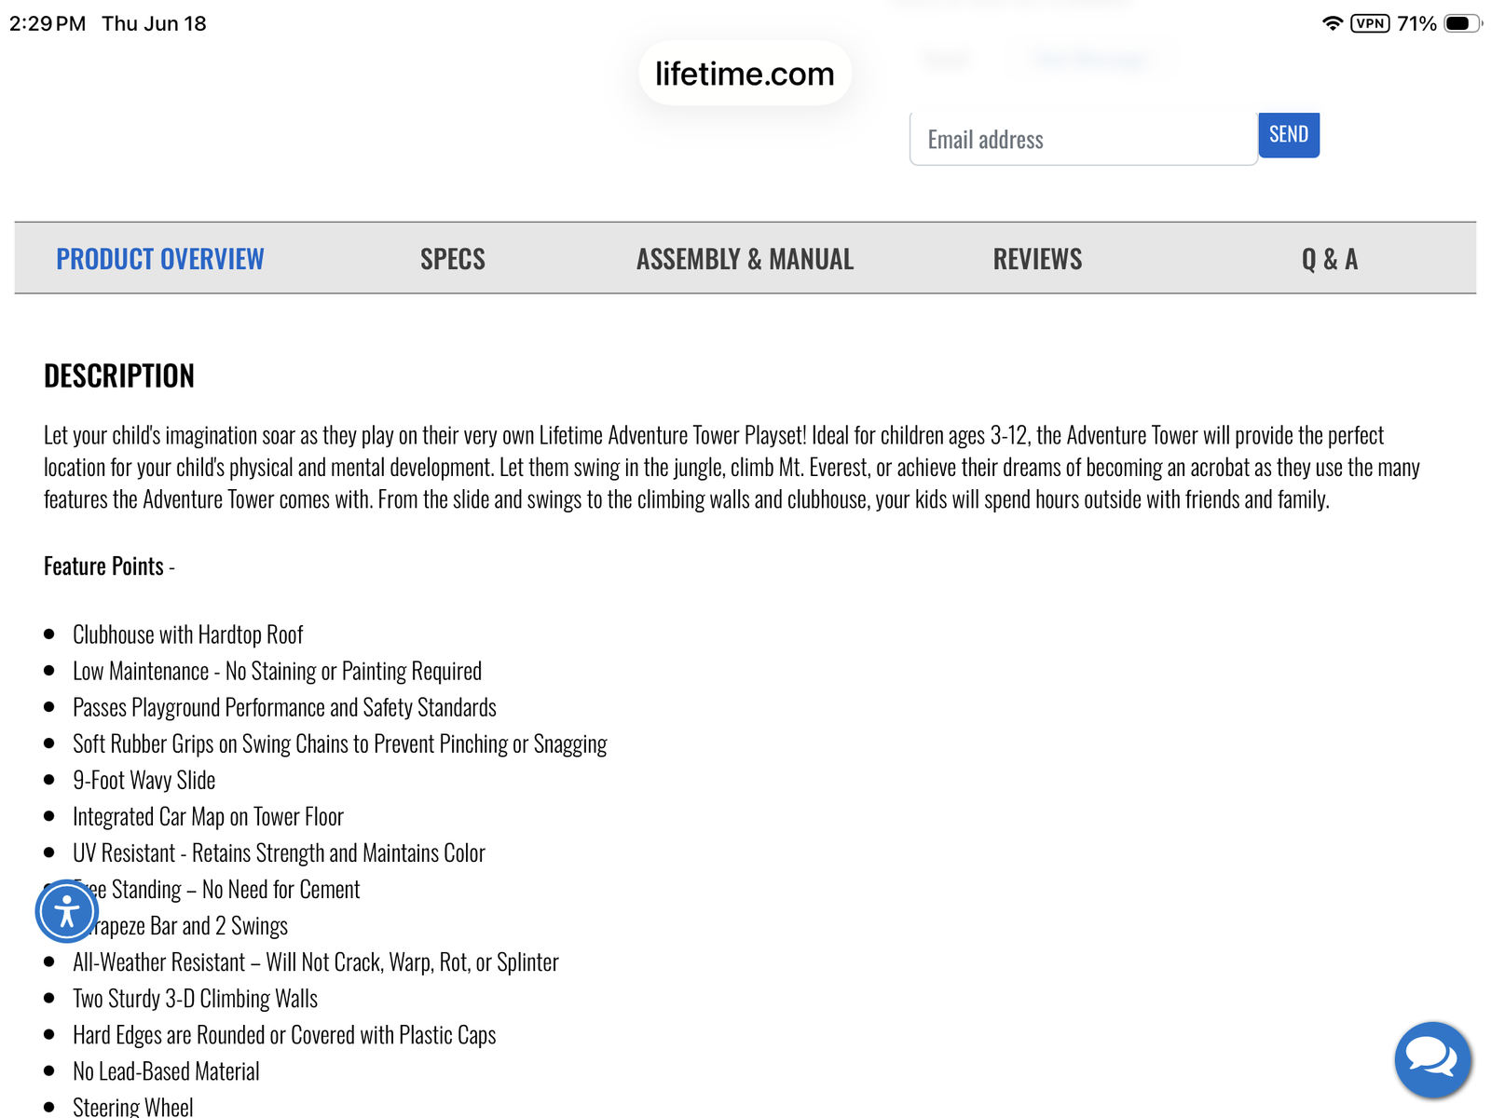The width and height of the screenshot is (1491, 1118).
Task: Tap the 2:29 PM clock
Action: 48,23
